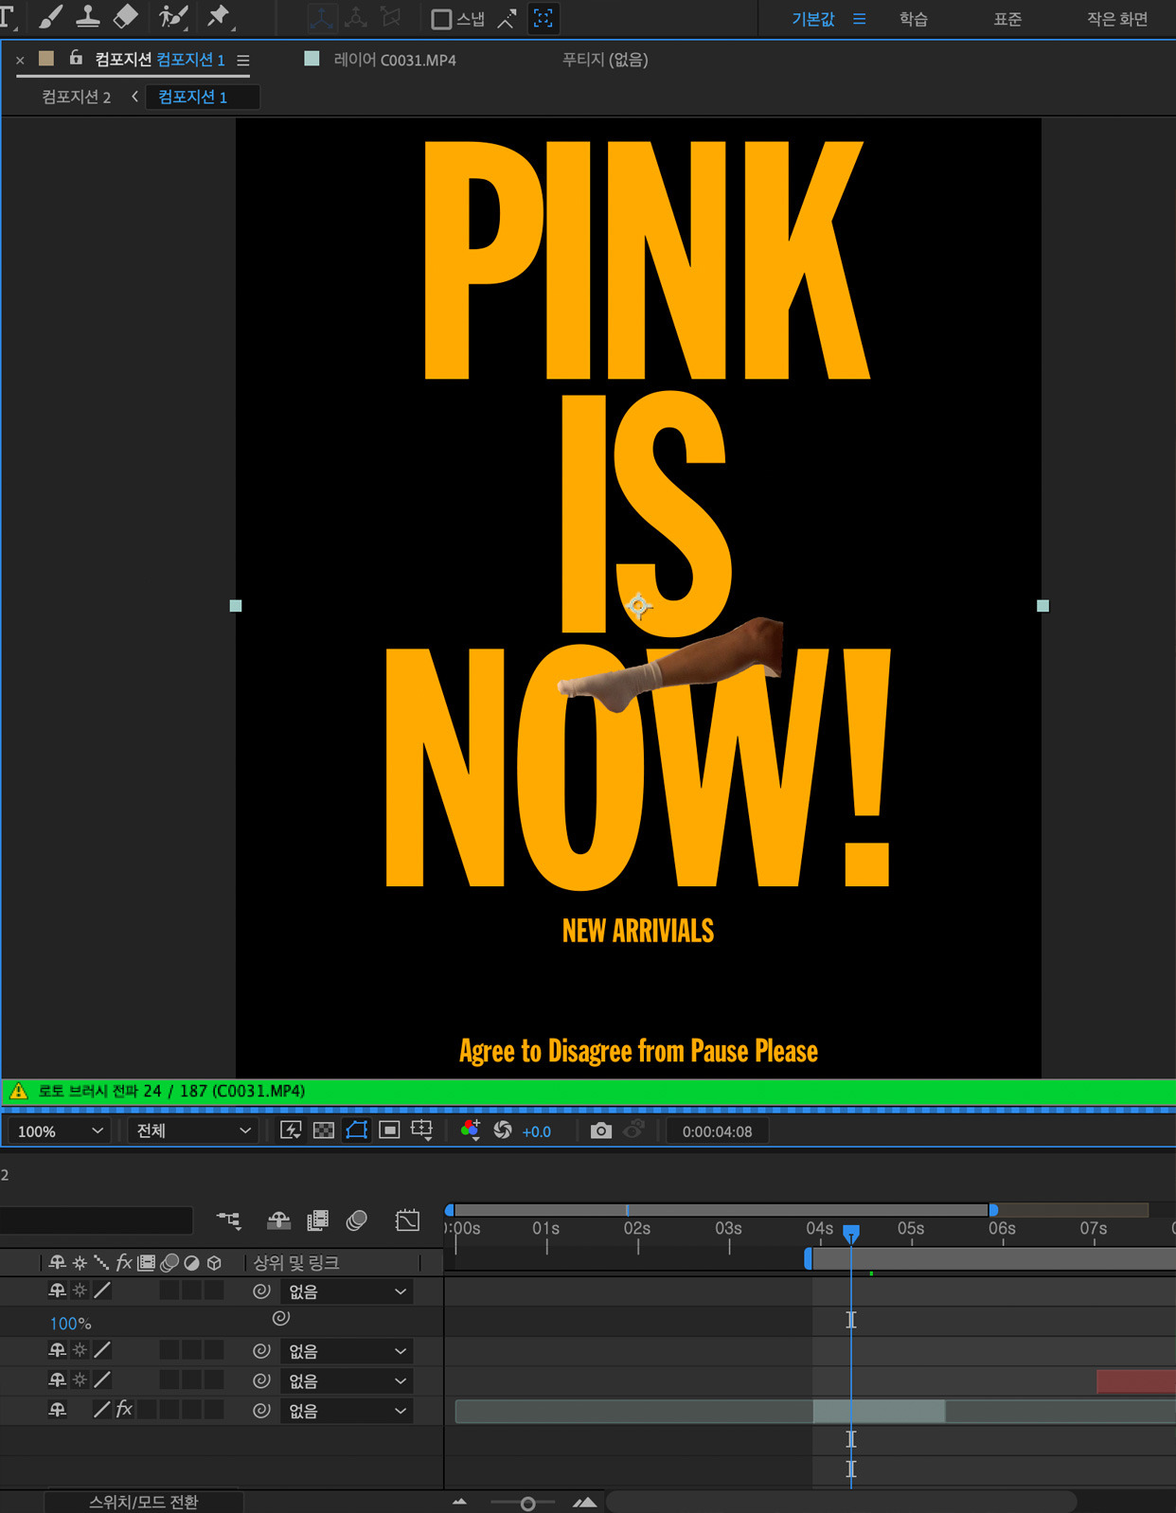Open grid and guide options
This screenshot has height=1513, width=1176.
tap(422, 1130)
